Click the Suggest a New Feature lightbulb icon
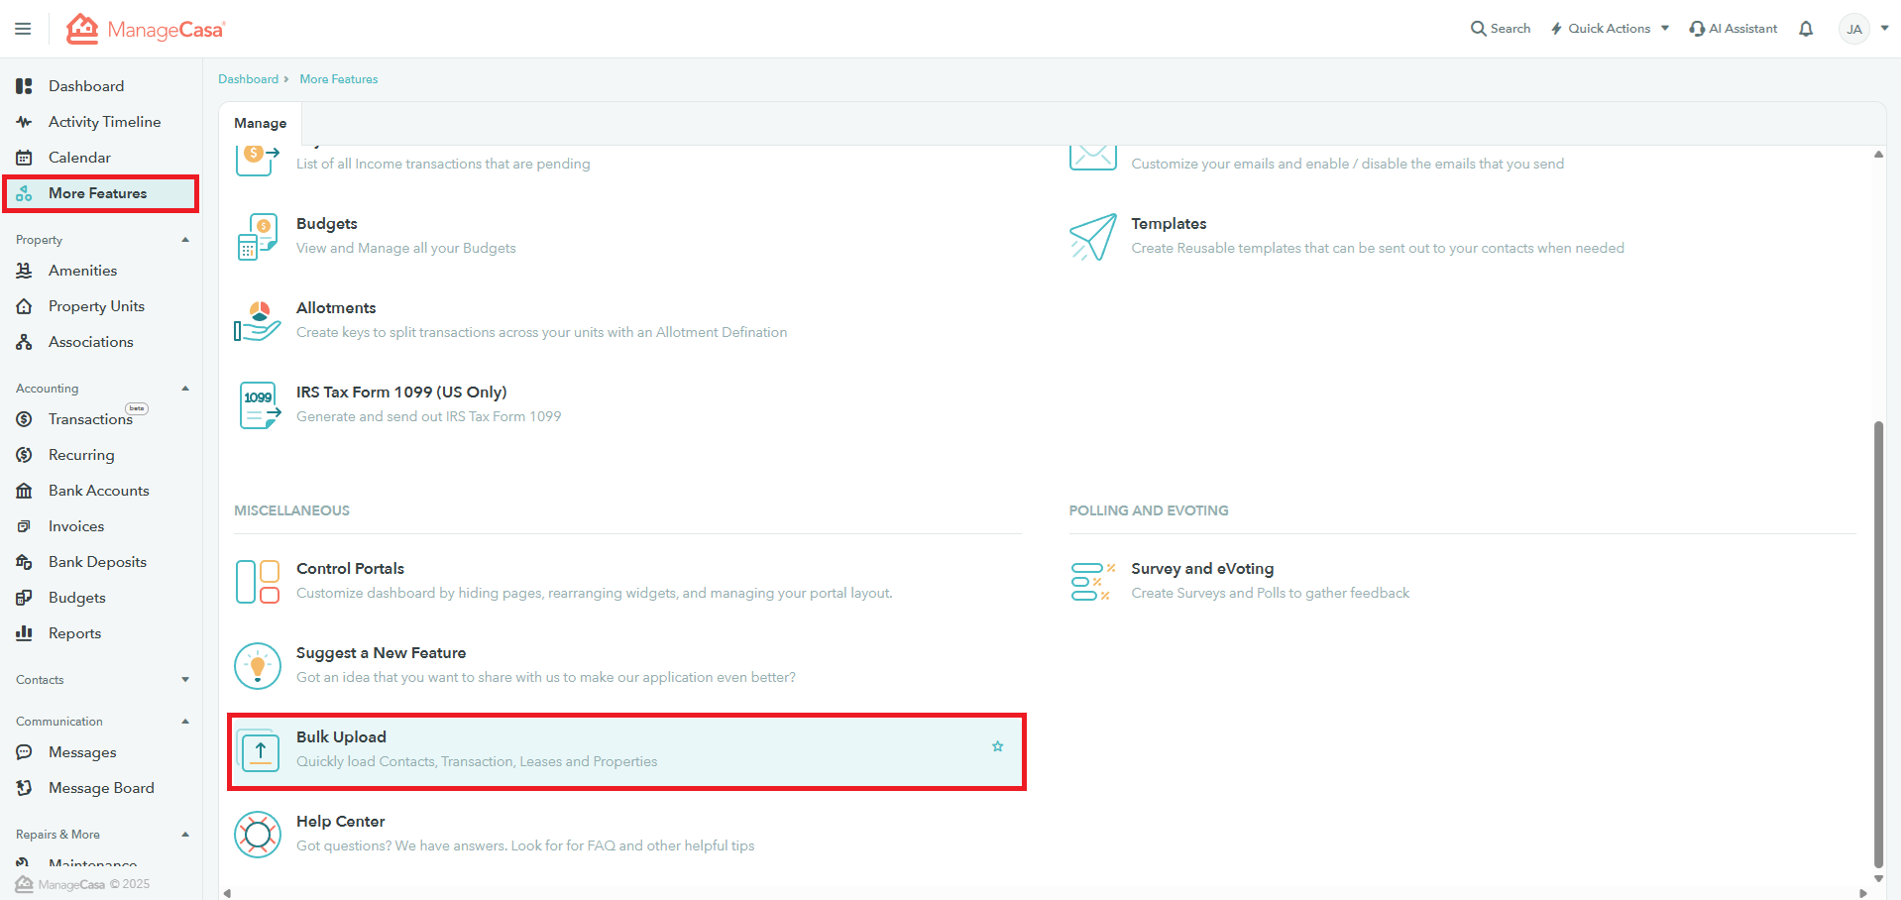The height and width of the screenshot is (900, 1901). (258, 666)
